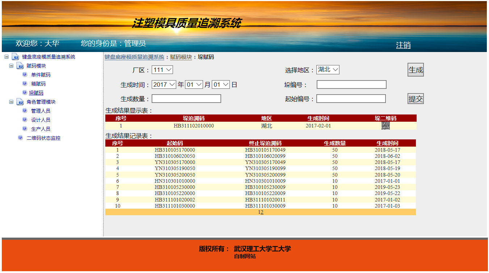Click the icon beside 管理人员
This screenshot has height=273, width=489.
[25, 110]
